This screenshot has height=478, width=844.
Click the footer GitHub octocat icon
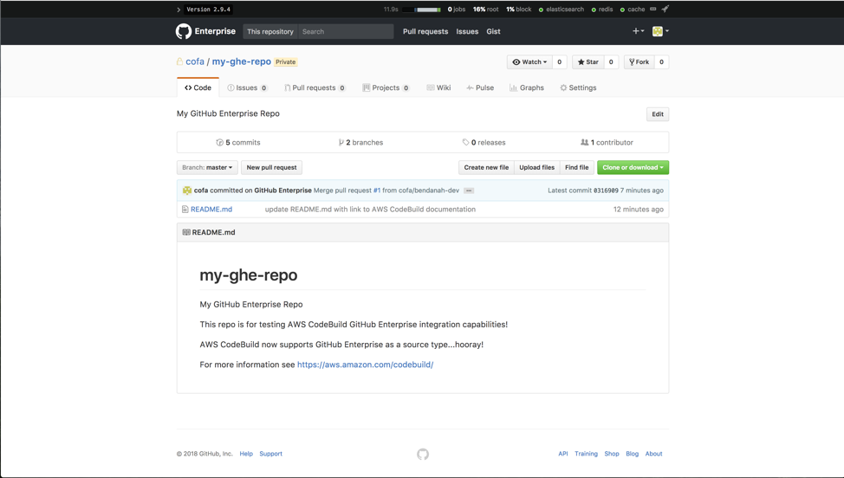[423, 454]
